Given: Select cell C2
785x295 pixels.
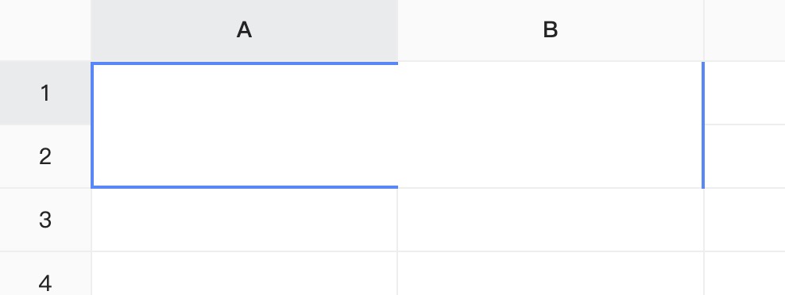Looking at the screenshot, I should tap(745, 156).
